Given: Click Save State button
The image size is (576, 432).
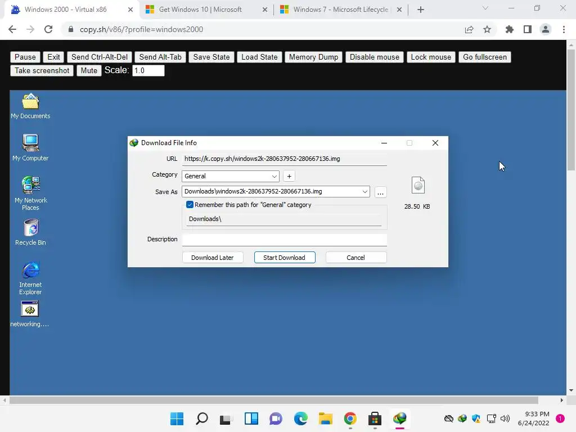Looking at the screenshot, I should (x=211, y=57).
